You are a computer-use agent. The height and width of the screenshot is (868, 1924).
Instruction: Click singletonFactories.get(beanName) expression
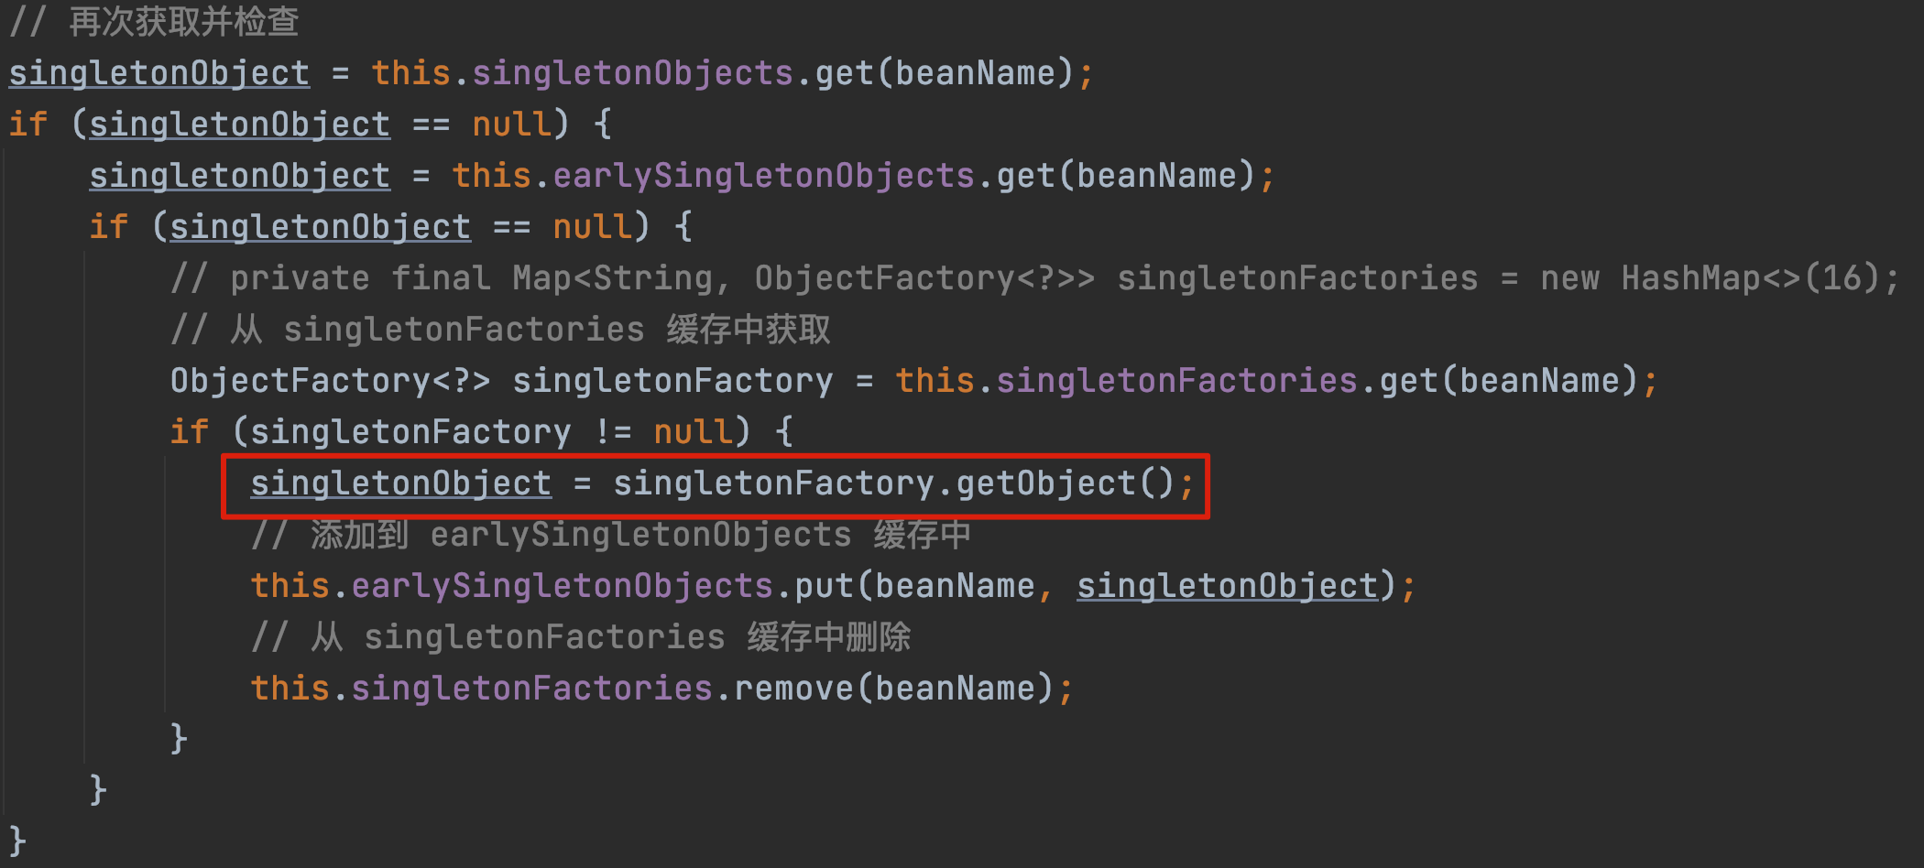[1317, 381]
